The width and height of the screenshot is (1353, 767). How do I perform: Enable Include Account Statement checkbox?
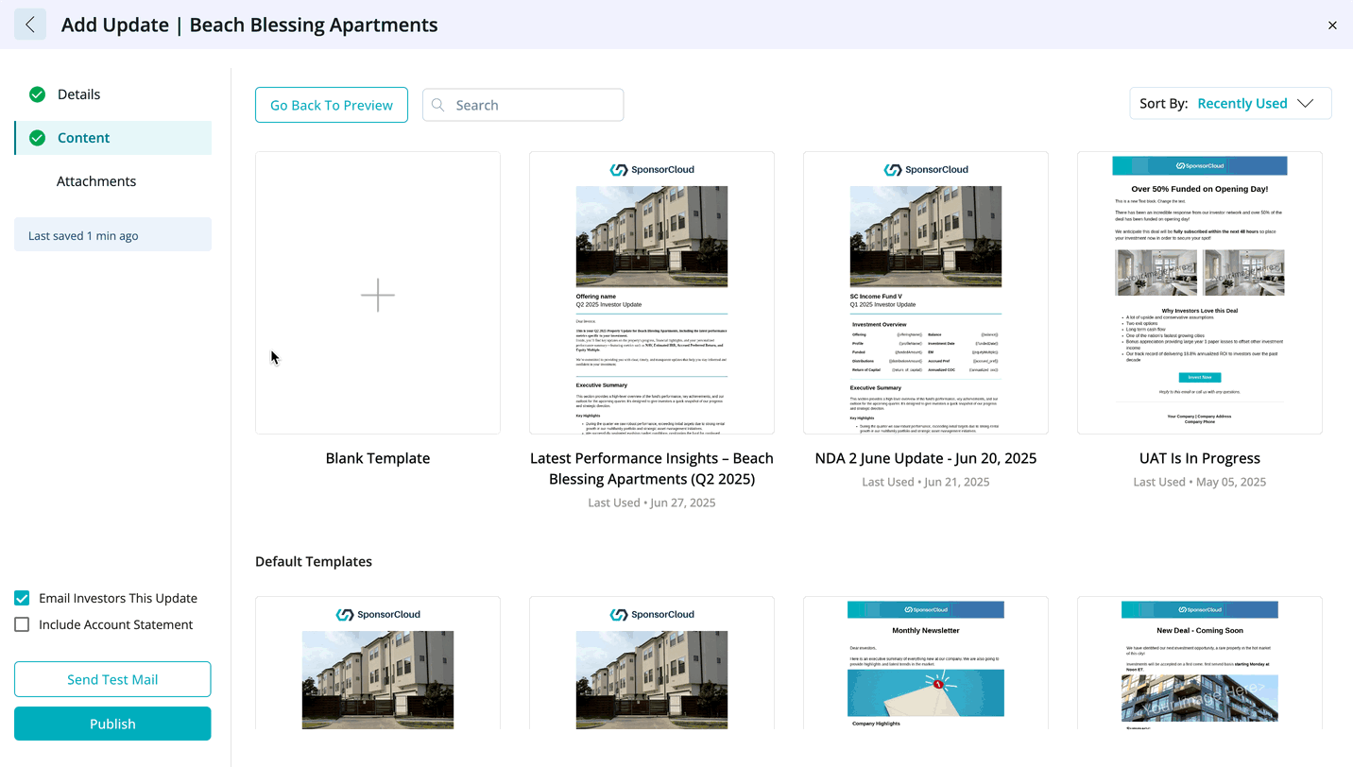[x=22, y=624]
